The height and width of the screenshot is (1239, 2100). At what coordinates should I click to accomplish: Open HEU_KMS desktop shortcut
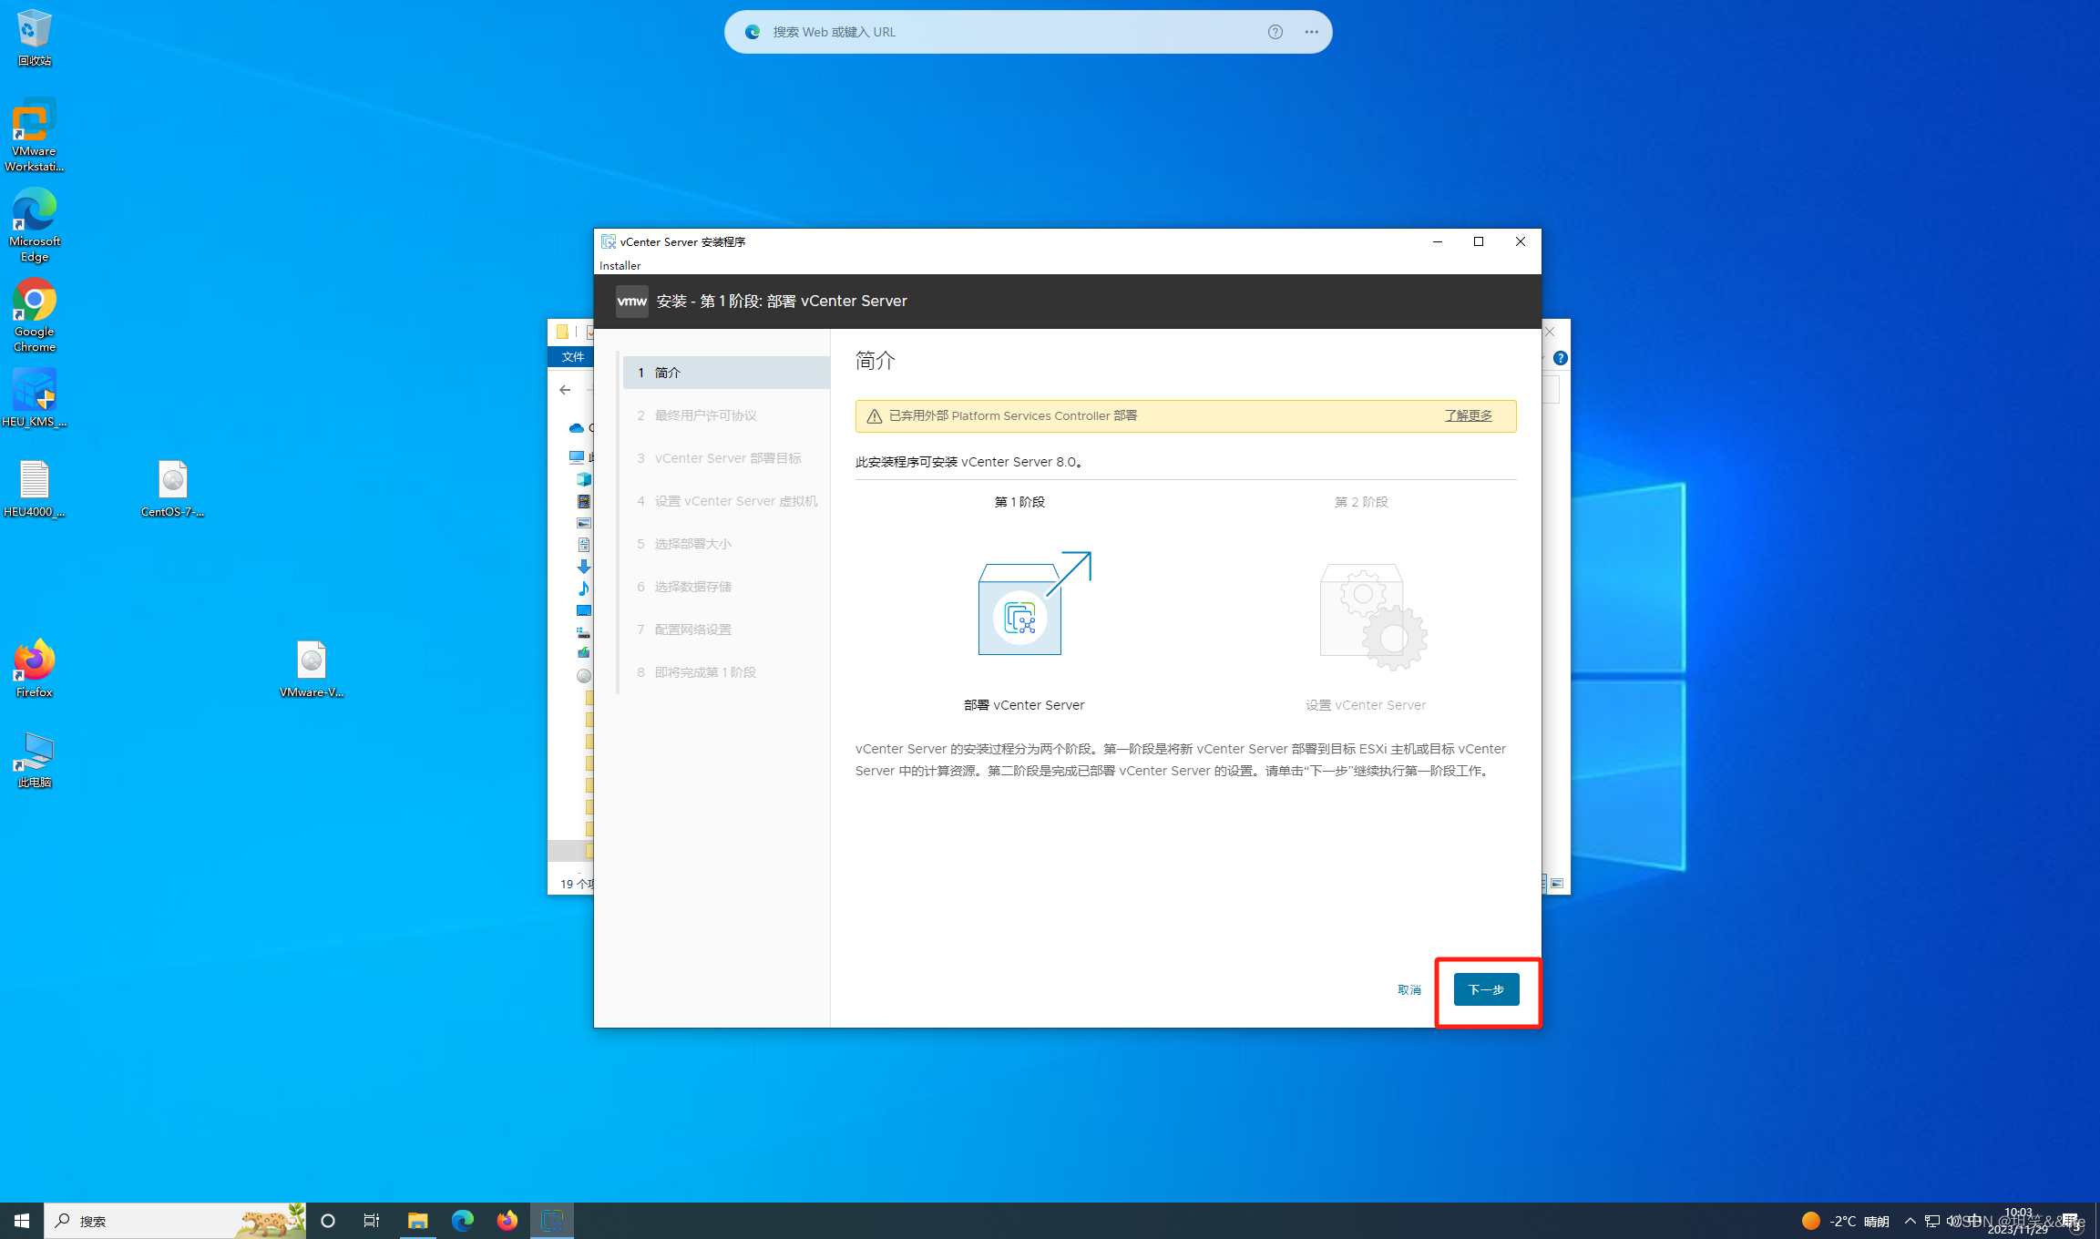point(34,397)
